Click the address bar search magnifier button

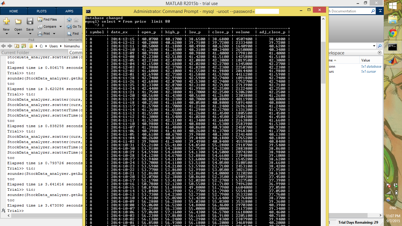(380, 46)
